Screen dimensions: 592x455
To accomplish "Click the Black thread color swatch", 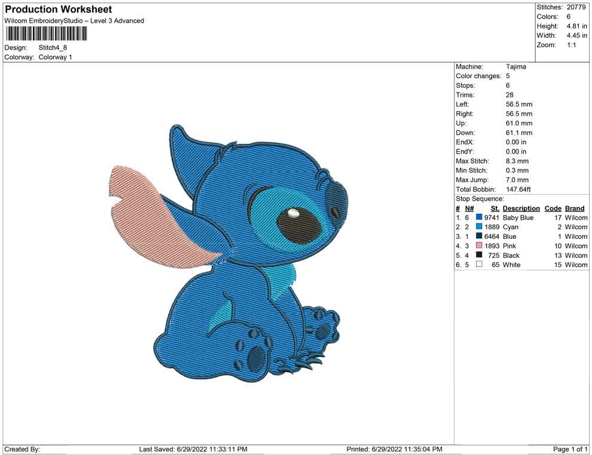I will (x=479, y=255).
